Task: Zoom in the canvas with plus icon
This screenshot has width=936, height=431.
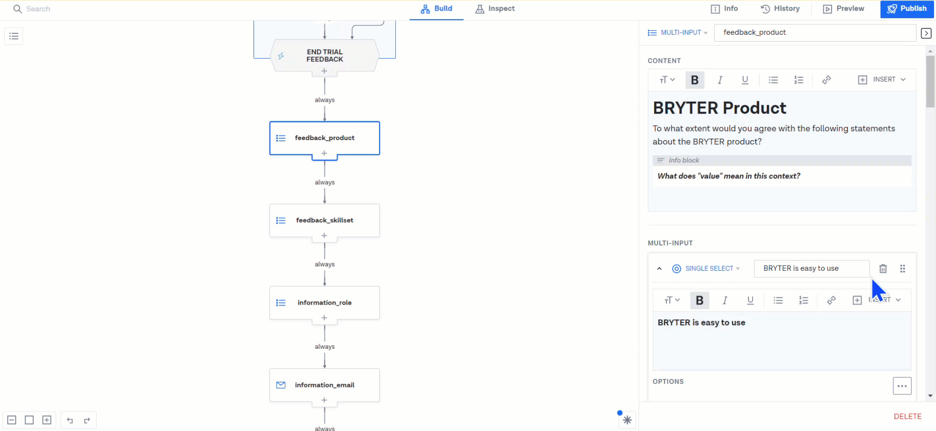Action: coord(47,420)
